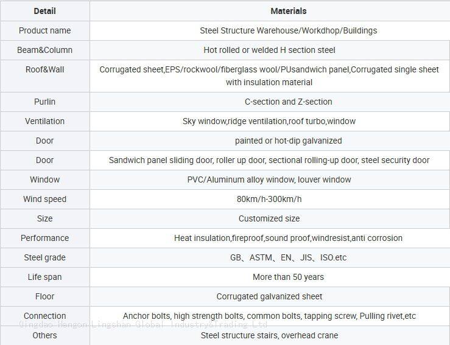Image resolution: width=450 pixels, height=345 pixels.
Task: Select the "Beam&Column" row label
Action: pos(44,50)
